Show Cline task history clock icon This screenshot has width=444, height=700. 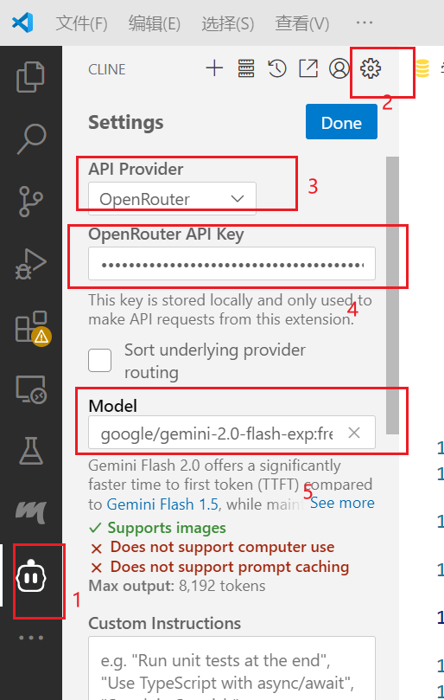pyautogui.click(x=276, y=68)
